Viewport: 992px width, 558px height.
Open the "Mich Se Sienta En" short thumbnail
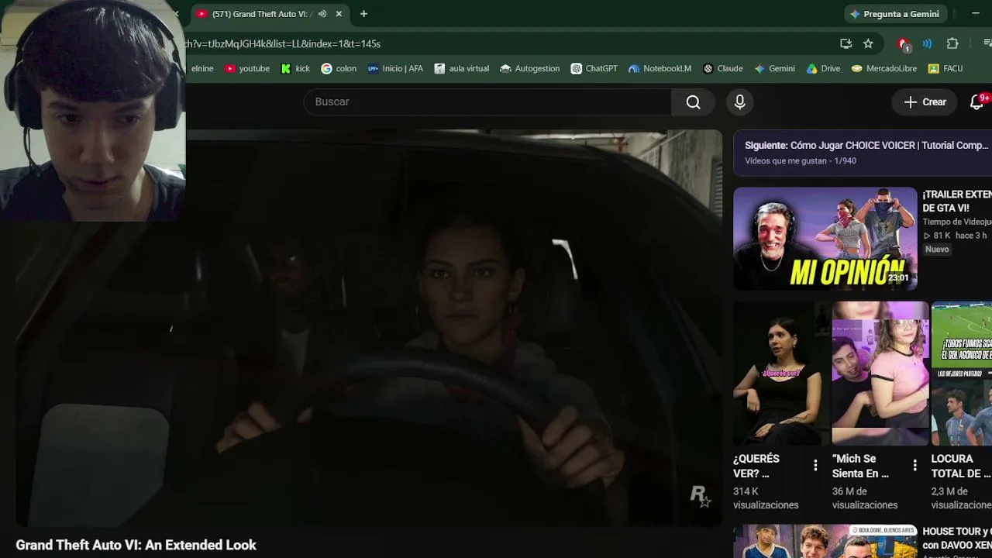[880, 373]
